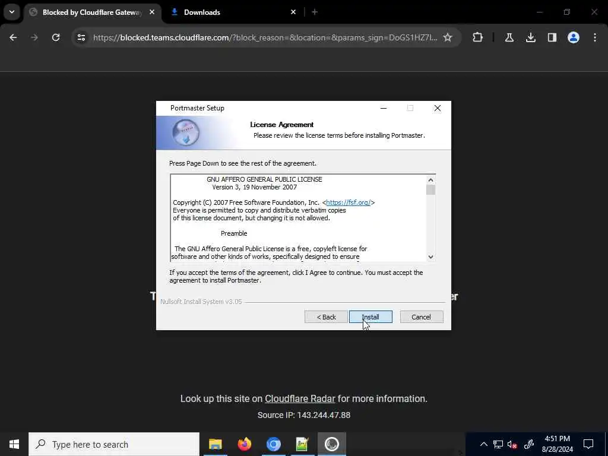Open a new browser tab
Screen dimensions: 608x456
[x=315, y=12]
